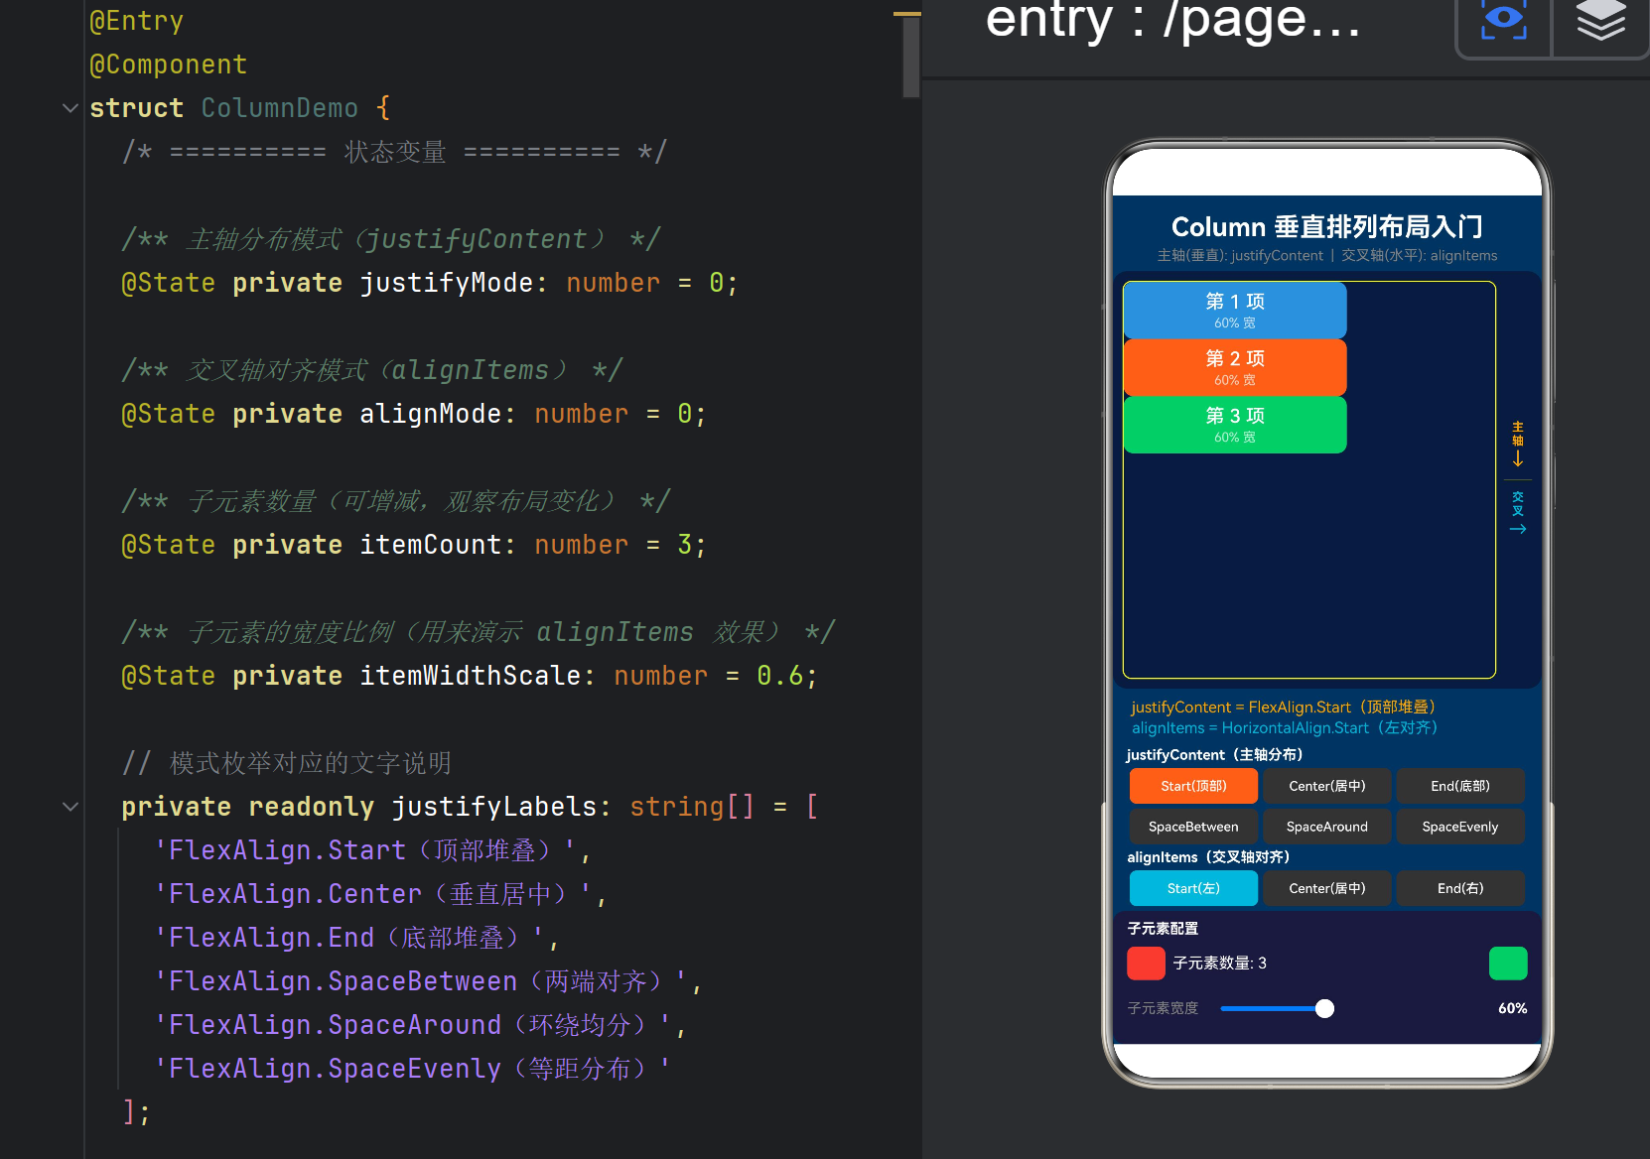Viewport: 1650px width, 1159px height.
Task: Click the orange 第 2 项 item block
Action: point(1235,367)
